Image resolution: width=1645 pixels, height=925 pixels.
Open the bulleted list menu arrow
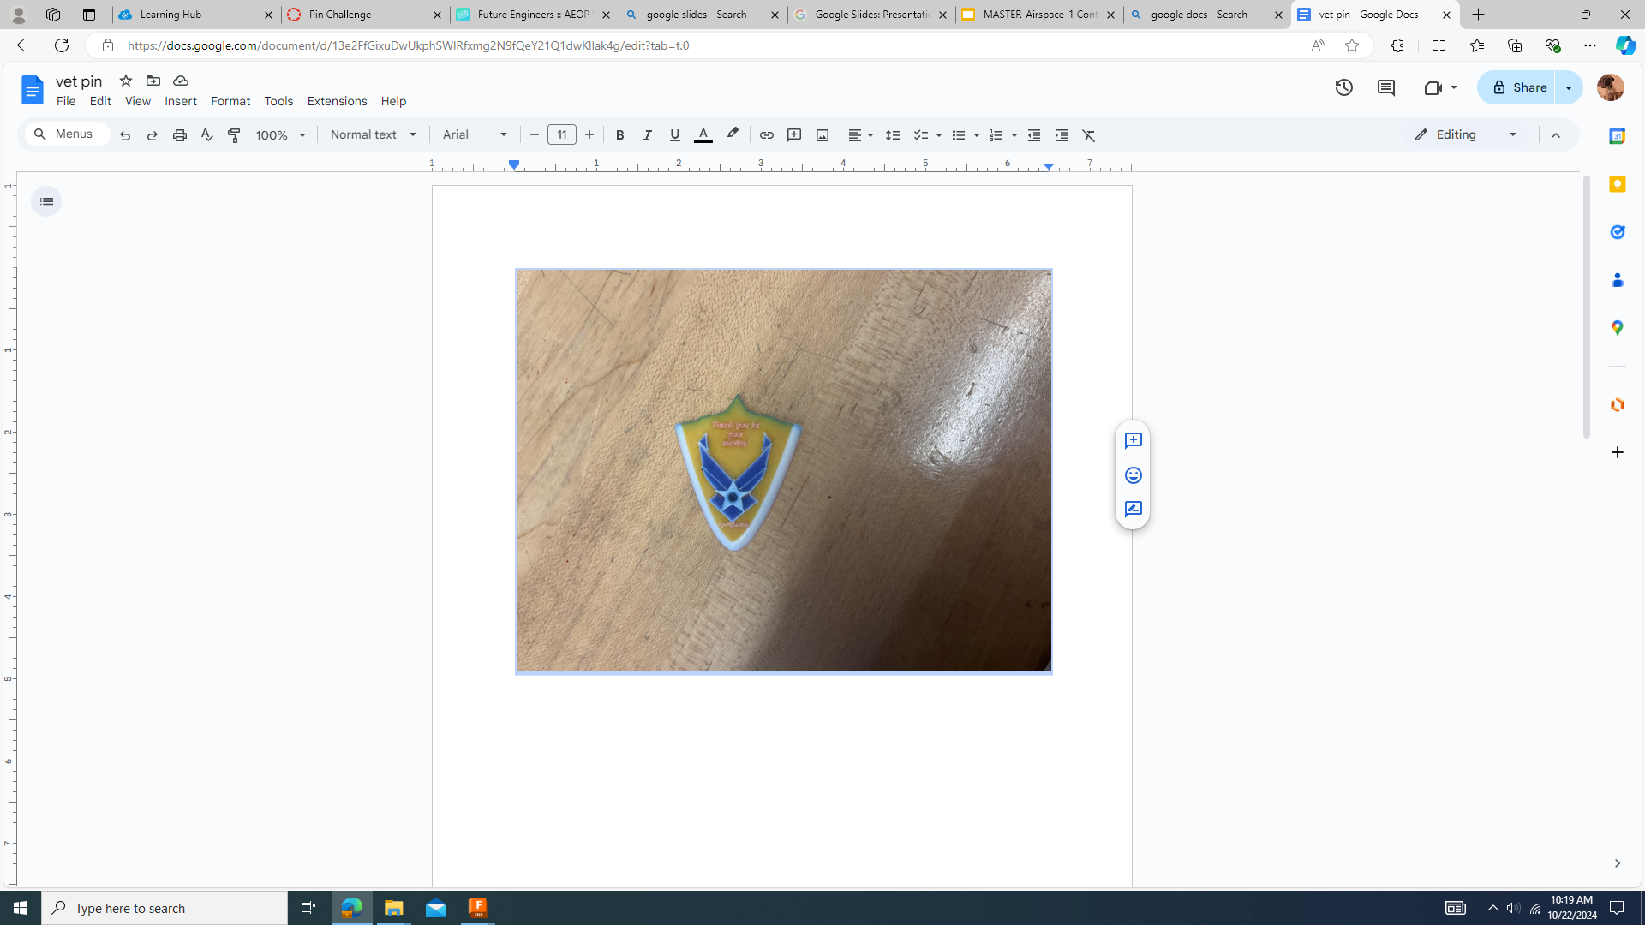(x=977, y=135)
